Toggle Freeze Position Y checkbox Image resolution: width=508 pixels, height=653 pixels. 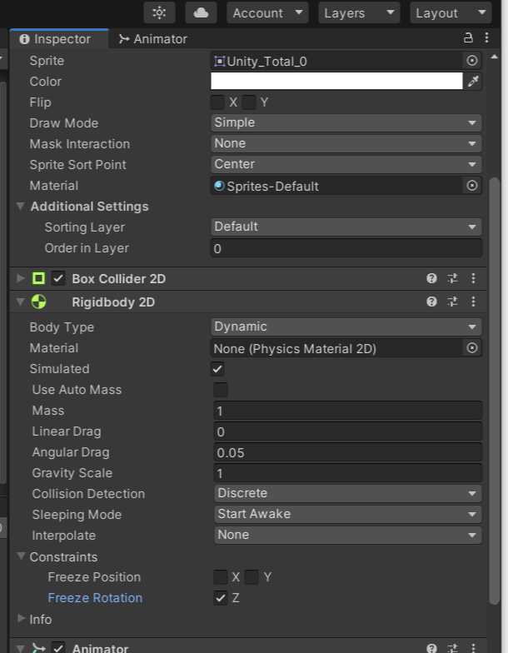click(252, 577)
